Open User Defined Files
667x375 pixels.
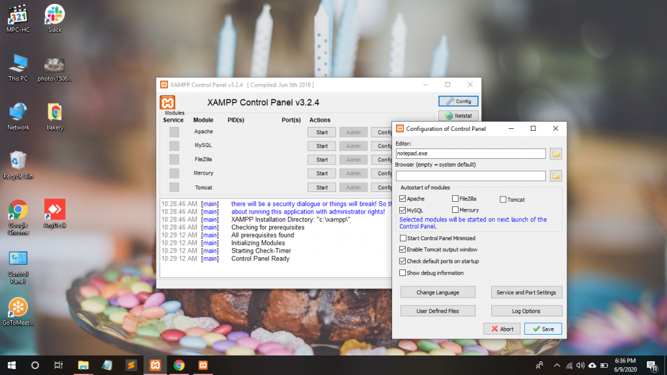pyautogui.click(x=438, y=311)
